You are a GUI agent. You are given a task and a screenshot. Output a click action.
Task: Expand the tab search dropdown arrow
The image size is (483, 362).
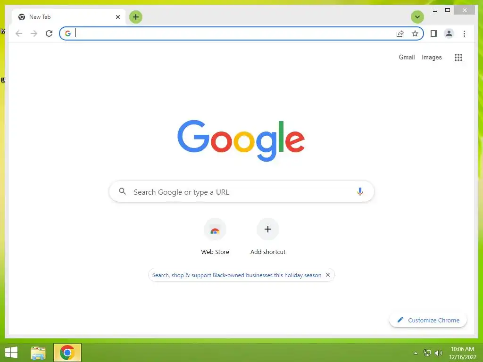coord(417,17)
